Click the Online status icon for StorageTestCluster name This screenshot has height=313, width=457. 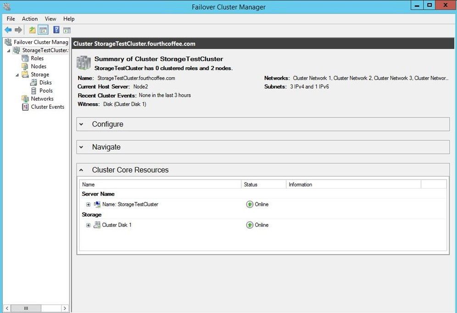point(250,204)
